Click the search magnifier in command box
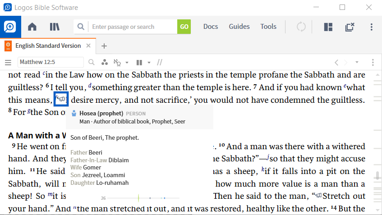 [x=81, y=27]
